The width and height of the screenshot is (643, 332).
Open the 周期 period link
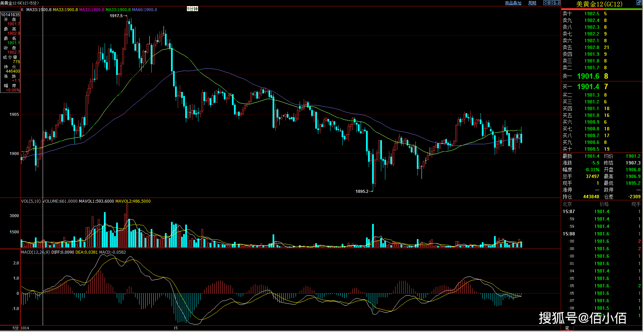pos(532,3)
